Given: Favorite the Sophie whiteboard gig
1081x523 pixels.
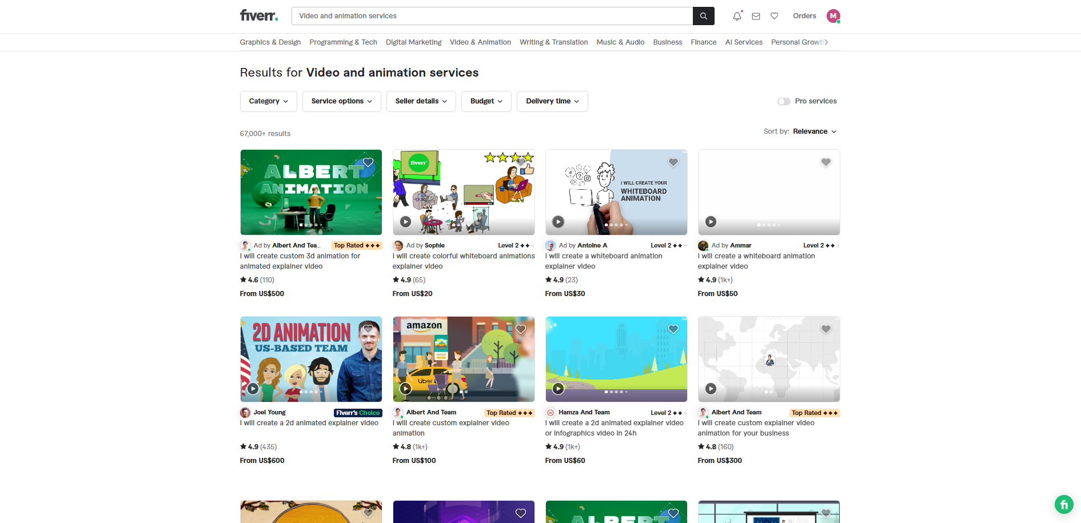Looking at the screenshot, I should click(x=521, y=162).
